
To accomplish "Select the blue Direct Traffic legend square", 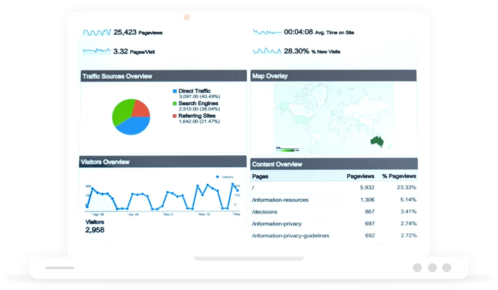I will tap(175, 91).
